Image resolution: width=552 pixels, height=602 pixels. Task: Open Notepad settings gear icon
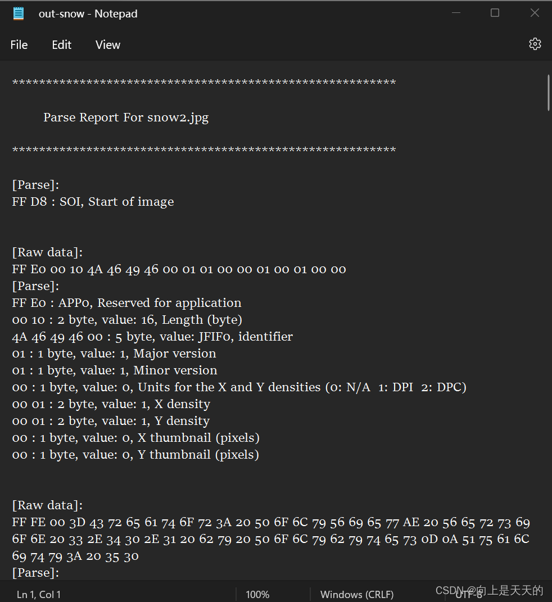[x=535, y=44]
